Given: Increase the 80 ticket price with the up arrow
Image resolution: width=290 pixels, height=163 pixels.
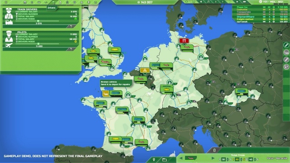Looking at the screenshot, I should tap(241, 158).
